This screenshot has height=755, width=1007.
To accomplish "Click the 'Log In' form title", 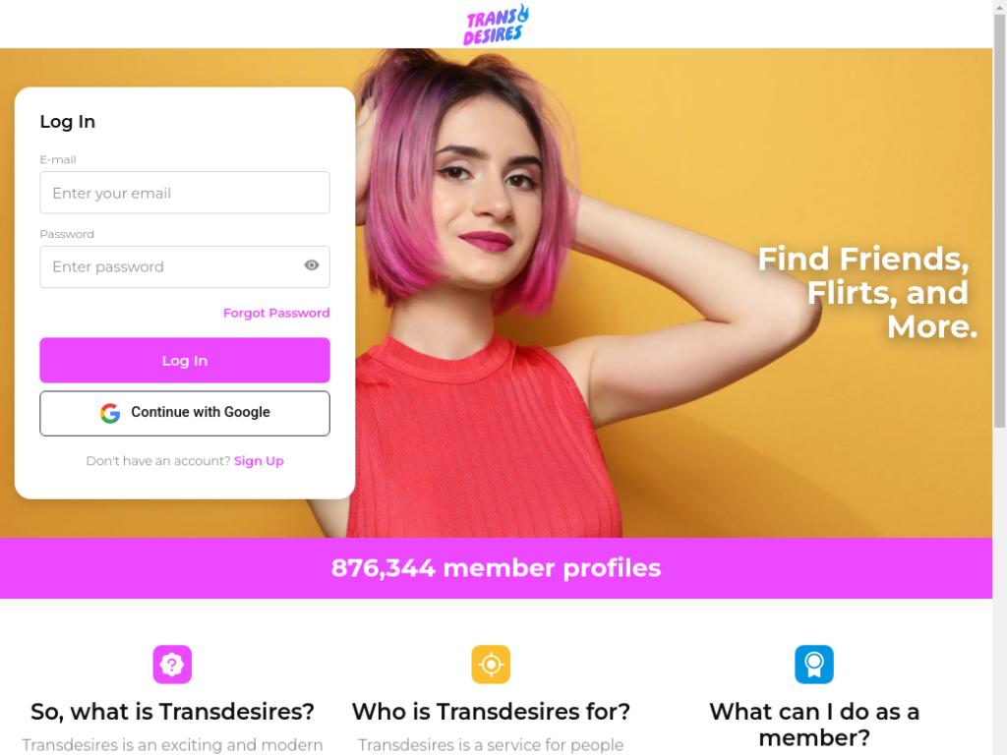I will (x=68, y=122).
